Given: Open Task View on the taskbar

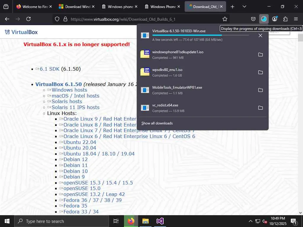Looking at the screenshot, I should tap(116, 221).
